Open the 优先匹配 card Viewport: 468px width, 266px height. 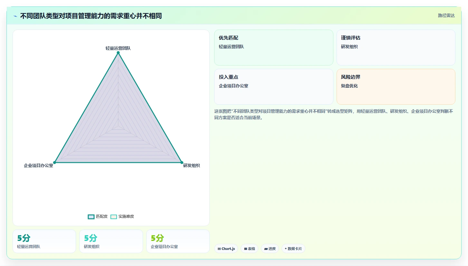274,48
